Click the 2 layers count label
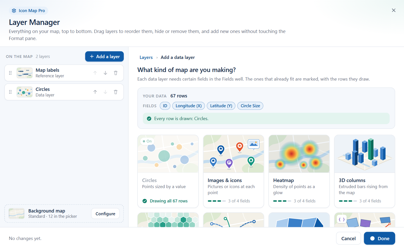The height and width of the screenshot is (249, 404). click(43, 56)
